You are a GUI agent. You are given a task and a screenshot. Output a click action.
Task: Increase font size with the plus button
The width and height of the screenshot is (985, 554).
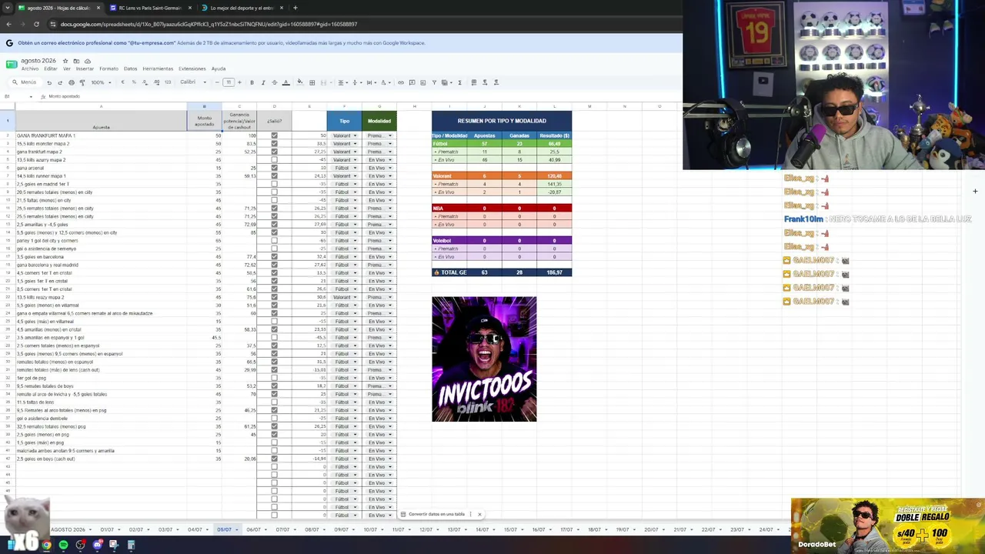[x=239, y=82]
